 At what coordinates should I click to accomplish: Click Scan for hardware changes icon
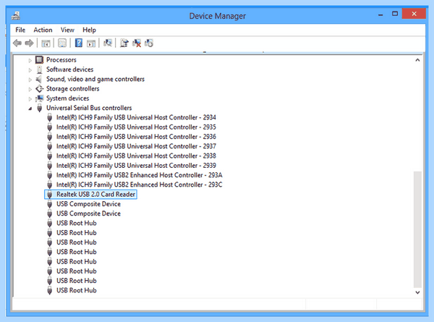point(107,43)
